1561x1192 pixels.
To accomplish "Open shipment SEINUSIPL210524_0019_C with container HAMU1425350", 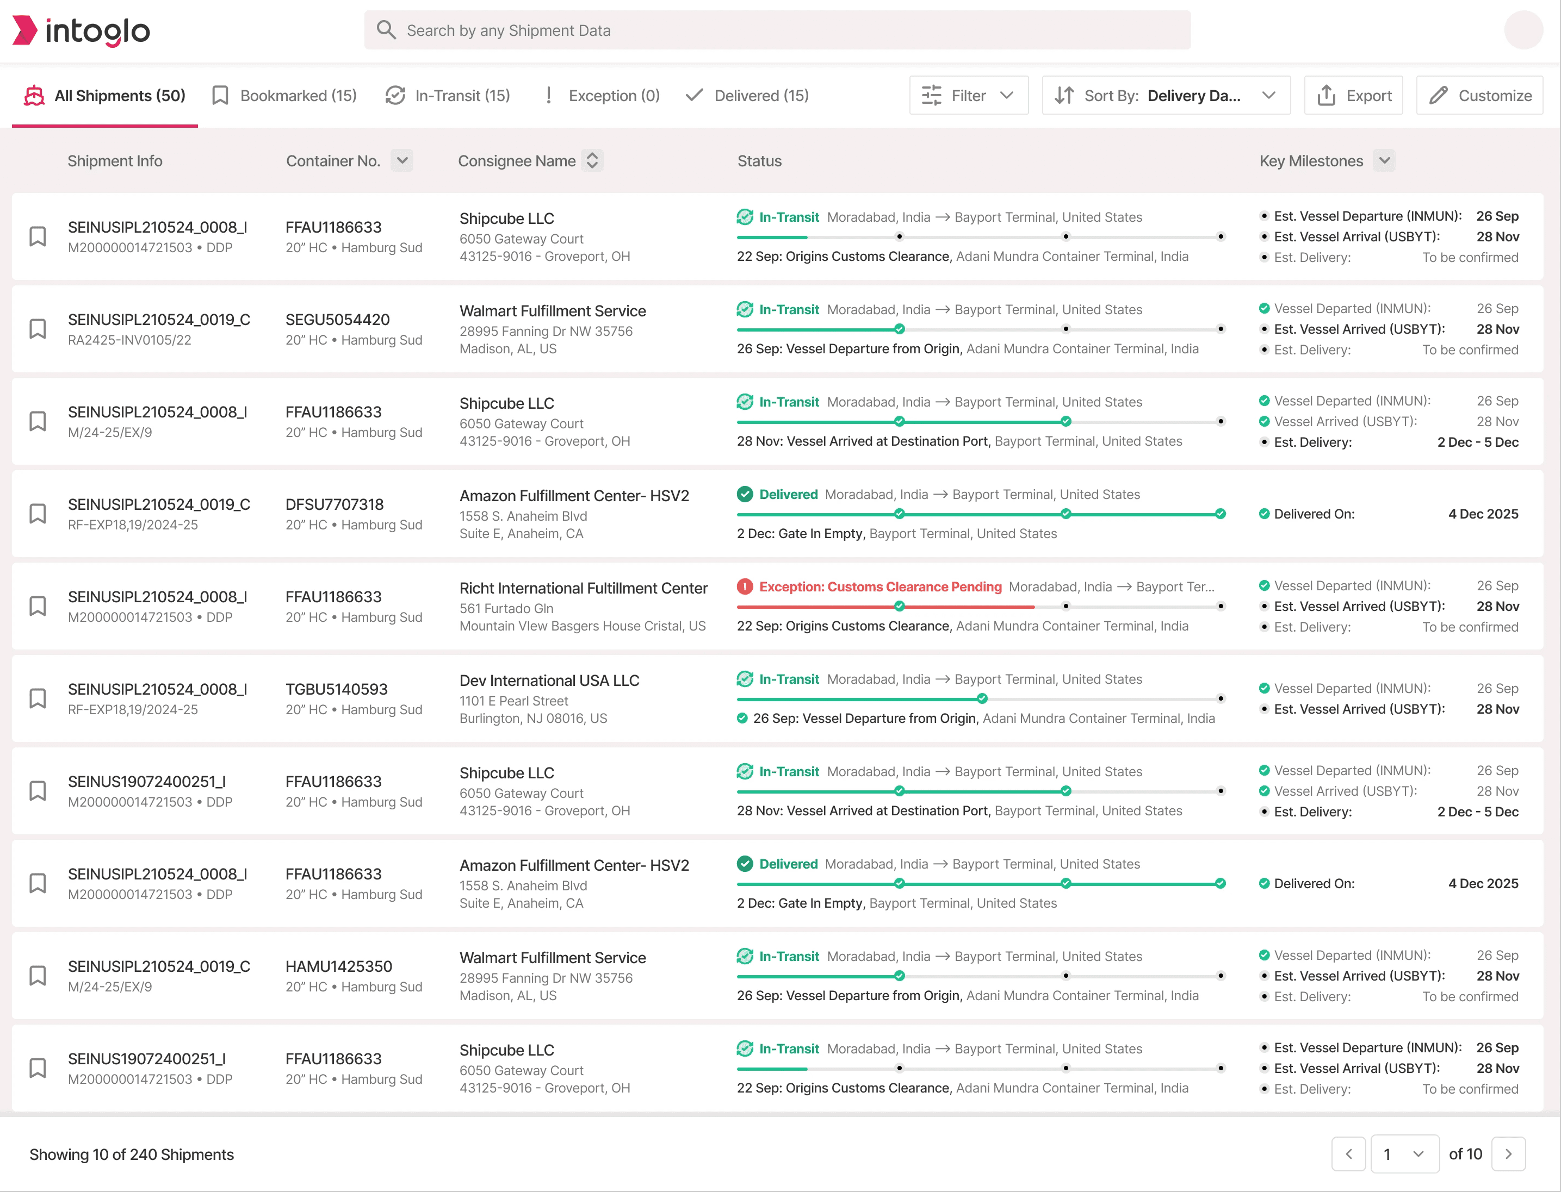I will pyautogui.click(x=159, y=966).
